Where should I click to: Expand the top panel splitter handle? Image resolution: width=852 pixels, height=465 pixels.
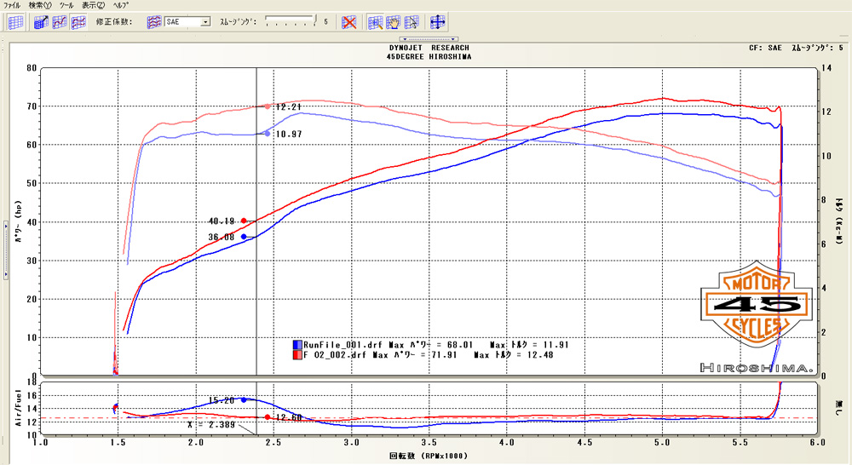[x=430, y=38]
